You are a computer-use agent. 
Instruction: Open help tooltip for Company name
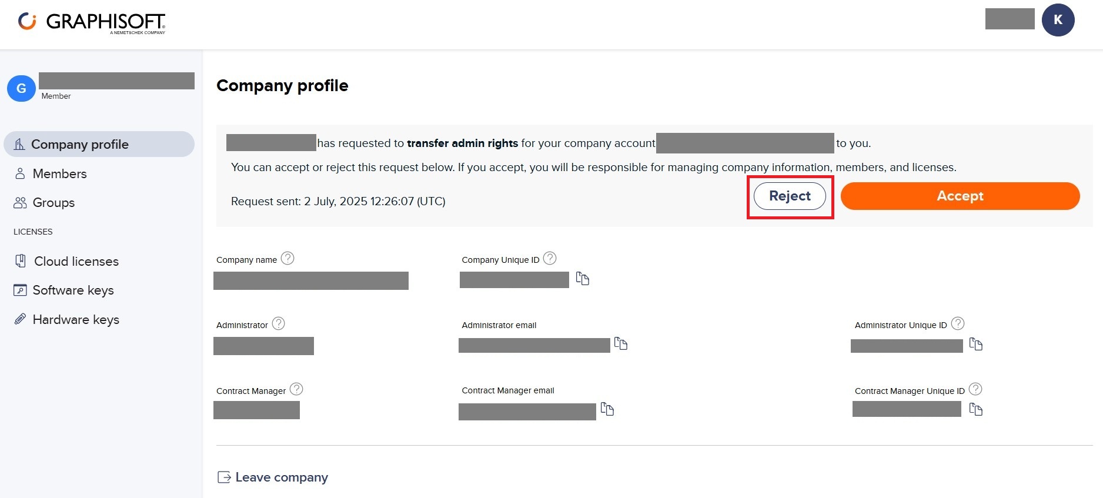tap(288, 258)
